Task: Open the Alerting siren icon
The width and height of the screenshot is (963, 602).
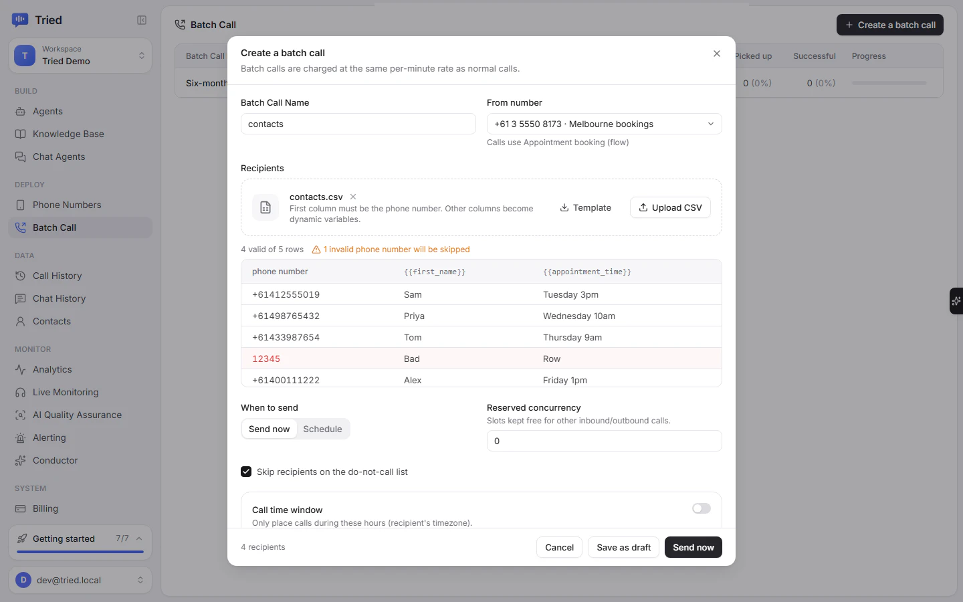Action: coord(21,438)
